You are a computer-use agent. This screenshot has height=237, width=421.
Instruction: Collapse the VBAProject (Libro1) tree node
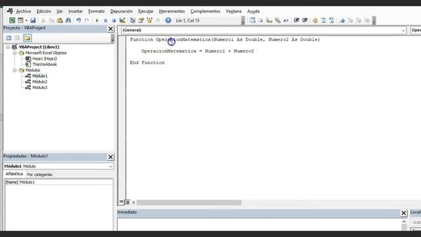pos(8,47)
